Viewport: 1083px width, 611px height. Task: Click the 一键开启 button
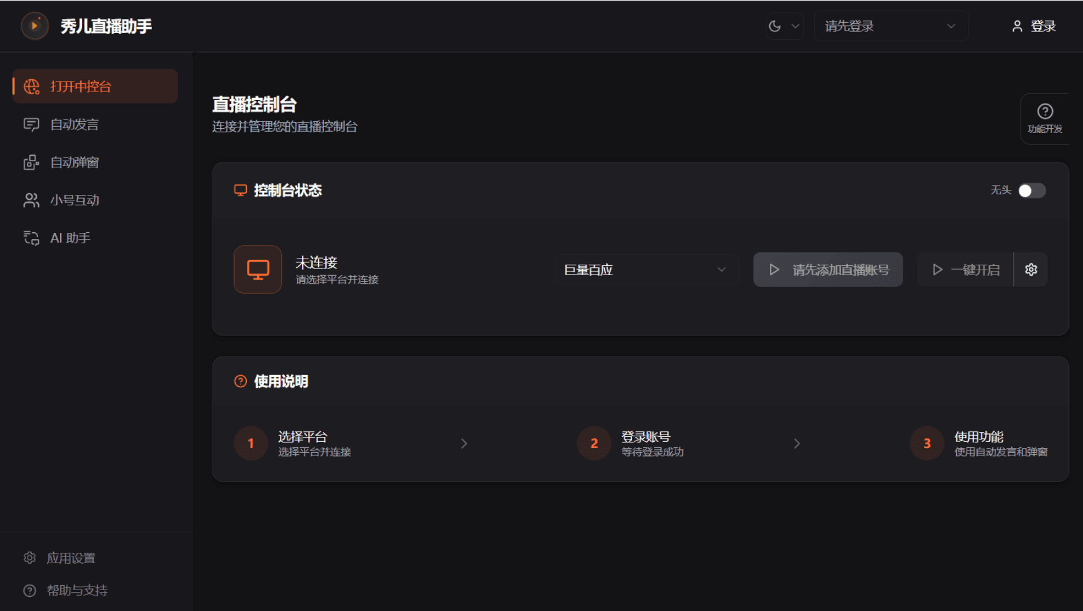[x=965, y=270]
